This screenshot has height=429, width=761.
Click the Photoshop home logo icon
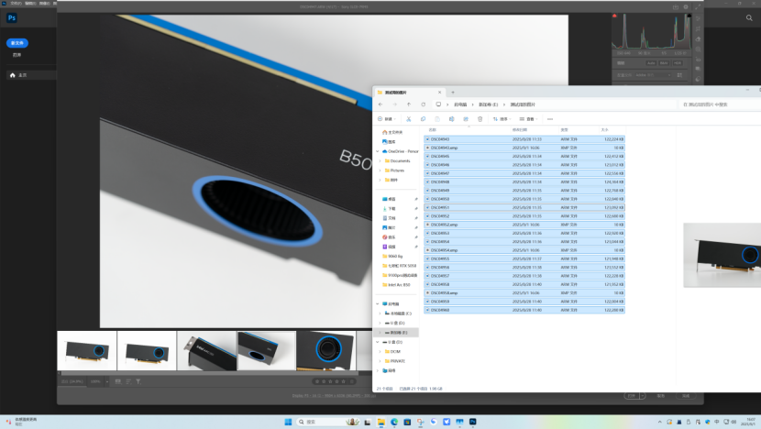pos(12,17)
